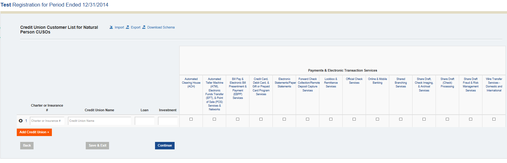Click the remove row icon for row 1
Screen dimensions: 507x163
21,121
